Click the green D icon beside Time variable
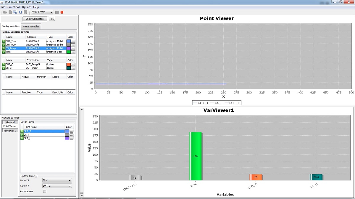This screenshot has height=199, width=355. 4,52
